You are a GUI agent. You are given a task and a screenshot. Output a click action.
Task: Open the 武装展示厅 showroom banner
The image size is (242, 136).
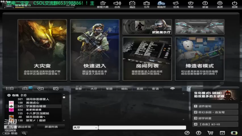(147, 27)
